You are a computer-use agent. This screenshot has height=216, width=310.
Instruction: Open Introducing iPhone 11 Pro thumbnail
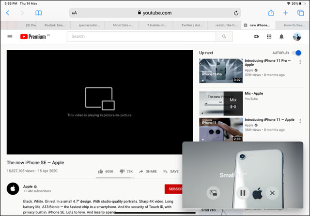tap(221, 71)
